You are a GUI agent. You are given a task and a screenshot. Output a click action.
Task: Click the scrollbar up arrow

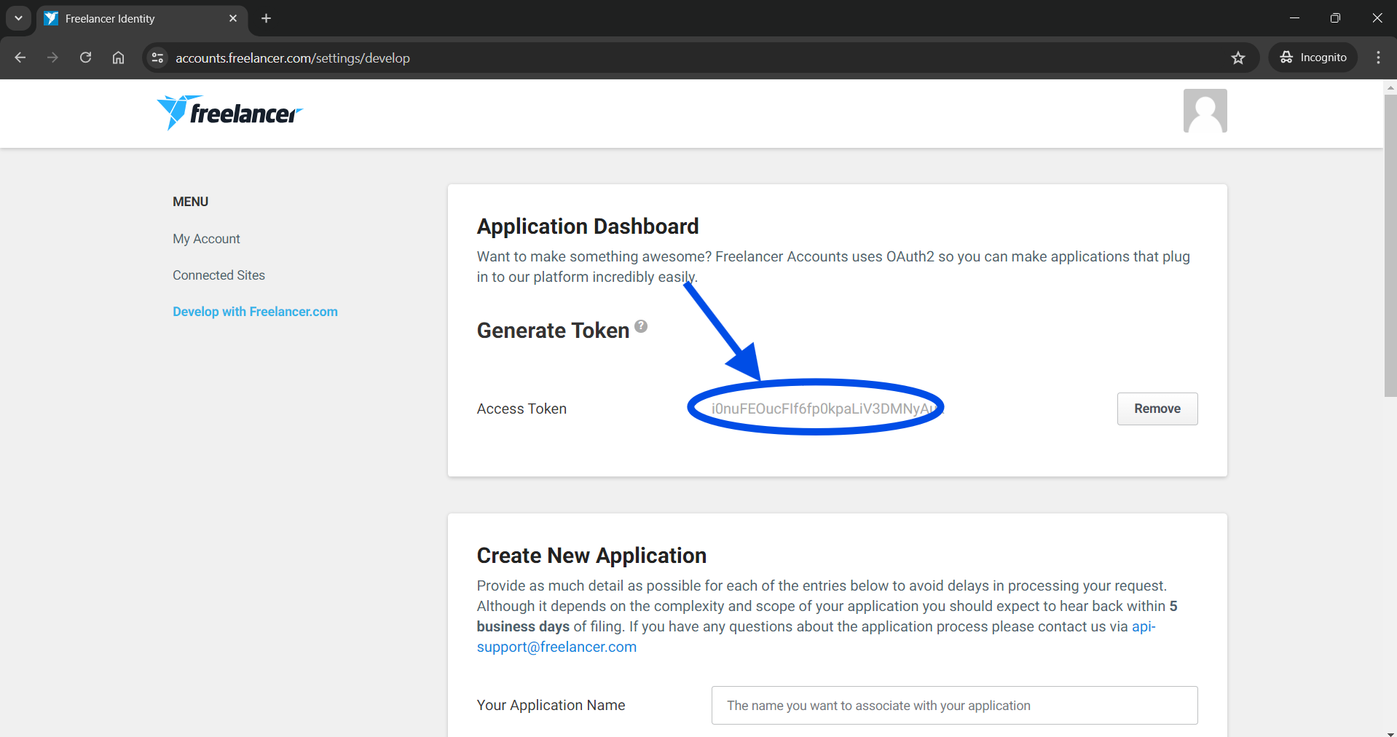pyautogui.click(x=1390, y=87)
